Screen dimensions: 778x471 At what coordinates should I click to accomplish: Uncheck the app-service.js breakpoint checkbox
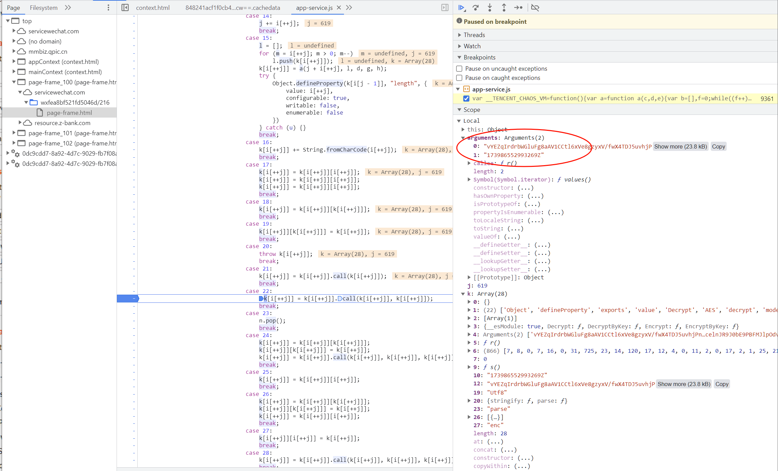[x=466, y=99]
